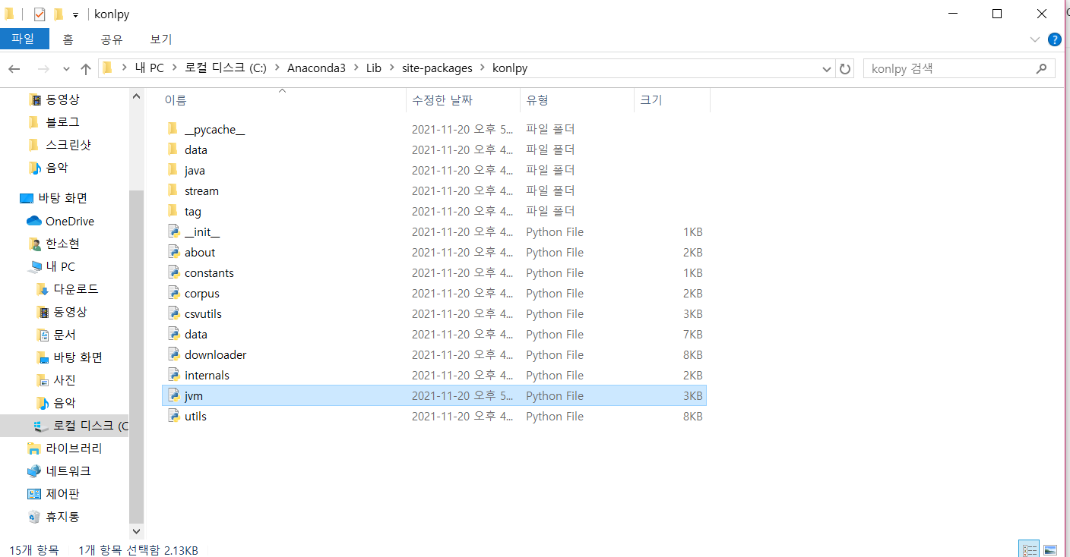Viewport: 1070px width, 557px height.
Task: Select the about Python file icon
Action: tap(173, 252)
